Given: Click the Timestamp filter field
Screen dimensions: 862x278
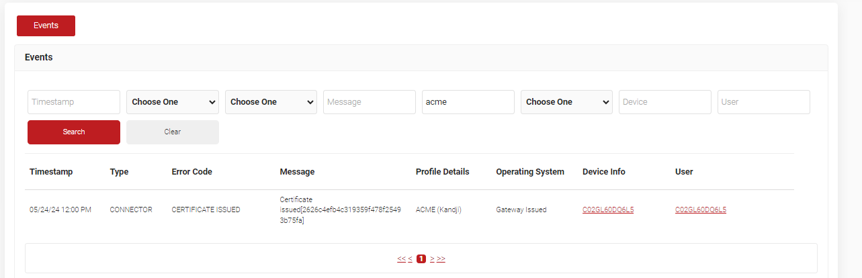Looking at the screenshot, I should [74, 102].
